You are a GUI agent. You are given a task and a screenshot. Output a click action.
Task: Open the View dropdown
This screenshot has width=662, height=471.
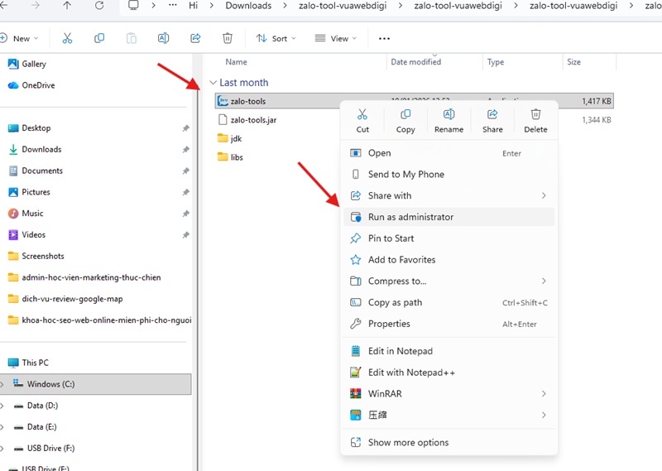tap(336, 38)
